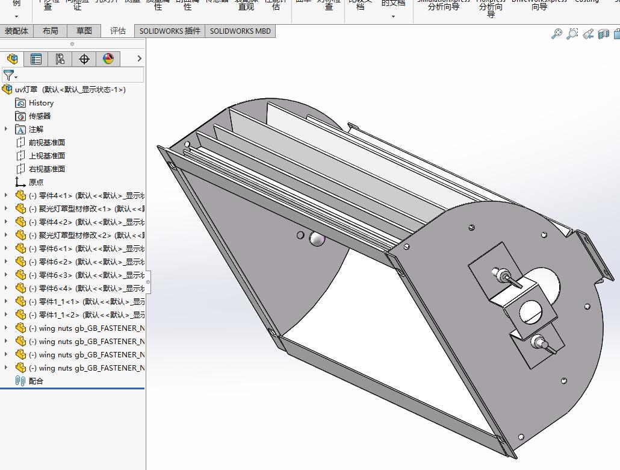Launch the DriveWorksXpress 向导 tool
Viewport: 620px width, 470px height.
[x=539, y=5]
